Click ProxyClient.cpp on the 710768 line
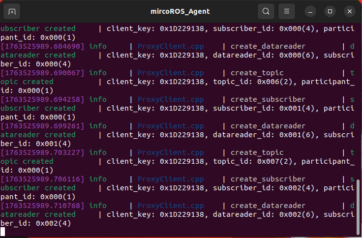Screen dimensions: 362x238 click(x=171, y=206)
